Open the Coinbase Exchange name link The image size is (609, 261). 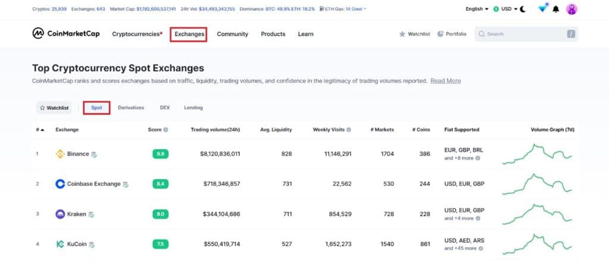(93, 184)
